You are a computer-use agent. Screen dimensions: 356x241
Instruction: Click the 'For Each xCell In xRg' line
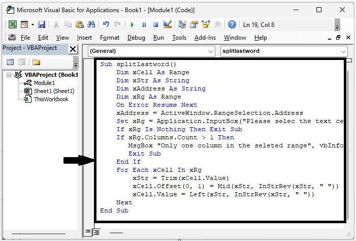coord(158,170)
